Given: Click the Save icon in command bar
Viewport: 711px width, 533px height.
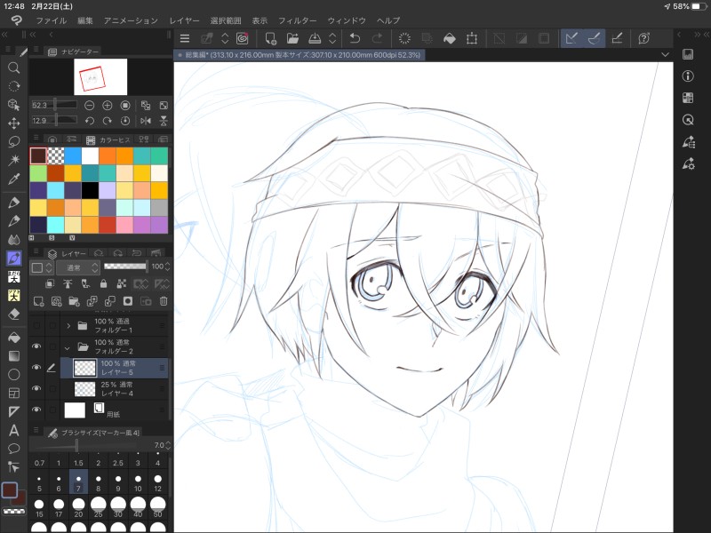Looking at the screenshot, I should pyautogui.click(x=315, y=38).
